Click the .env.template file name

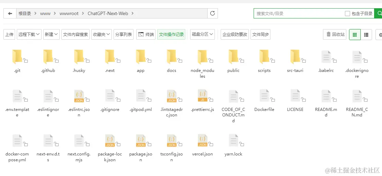[x=17, y=112]
